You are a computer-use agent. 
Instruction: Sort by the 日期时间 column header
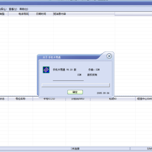[41, 14]
